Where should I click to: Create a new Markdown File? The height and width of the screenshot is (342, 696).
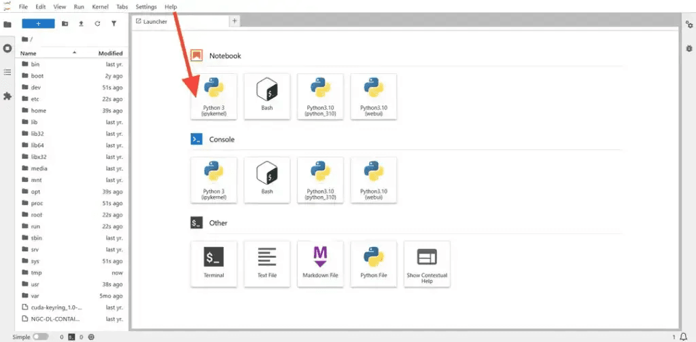point(320,263)
